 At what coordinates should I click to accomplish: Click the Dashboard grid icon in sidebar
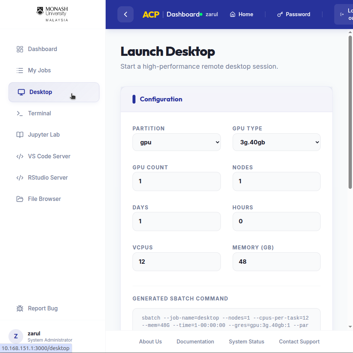pyautogui.click(x=20, y=49)
